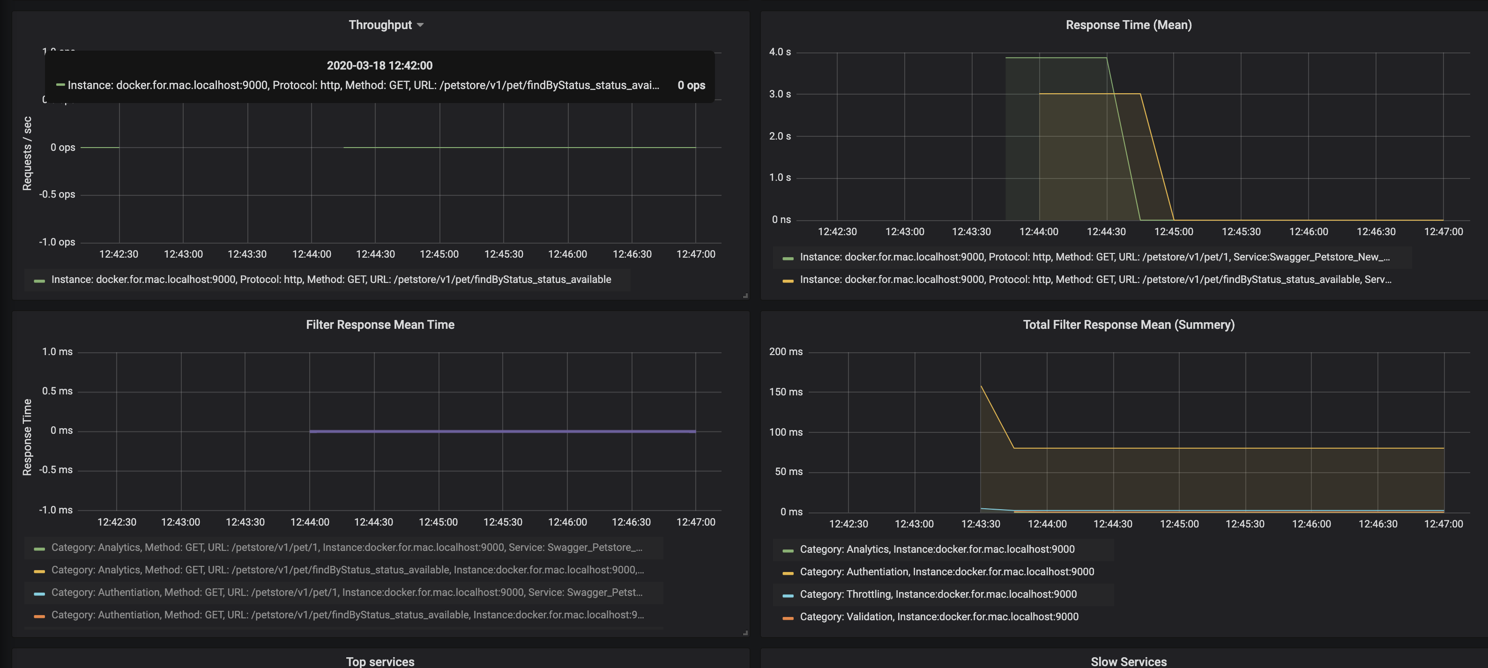This screenshot has height=668, width=1488.
Task: Toggle the Category: Throttling series in the summary legend
Action: tap(937, 594)
